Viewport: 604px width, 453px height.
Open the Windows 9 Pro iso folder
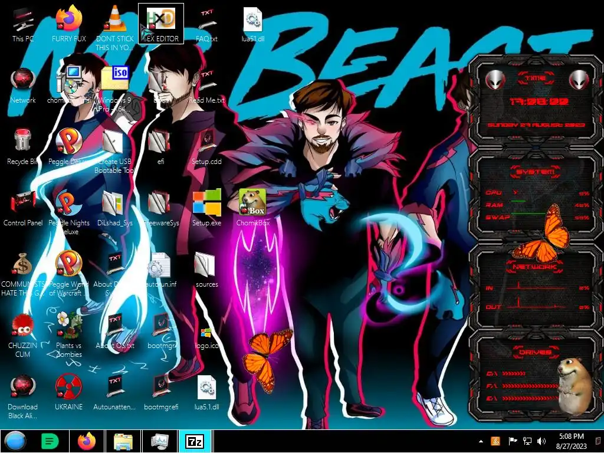tap(115, 90)
